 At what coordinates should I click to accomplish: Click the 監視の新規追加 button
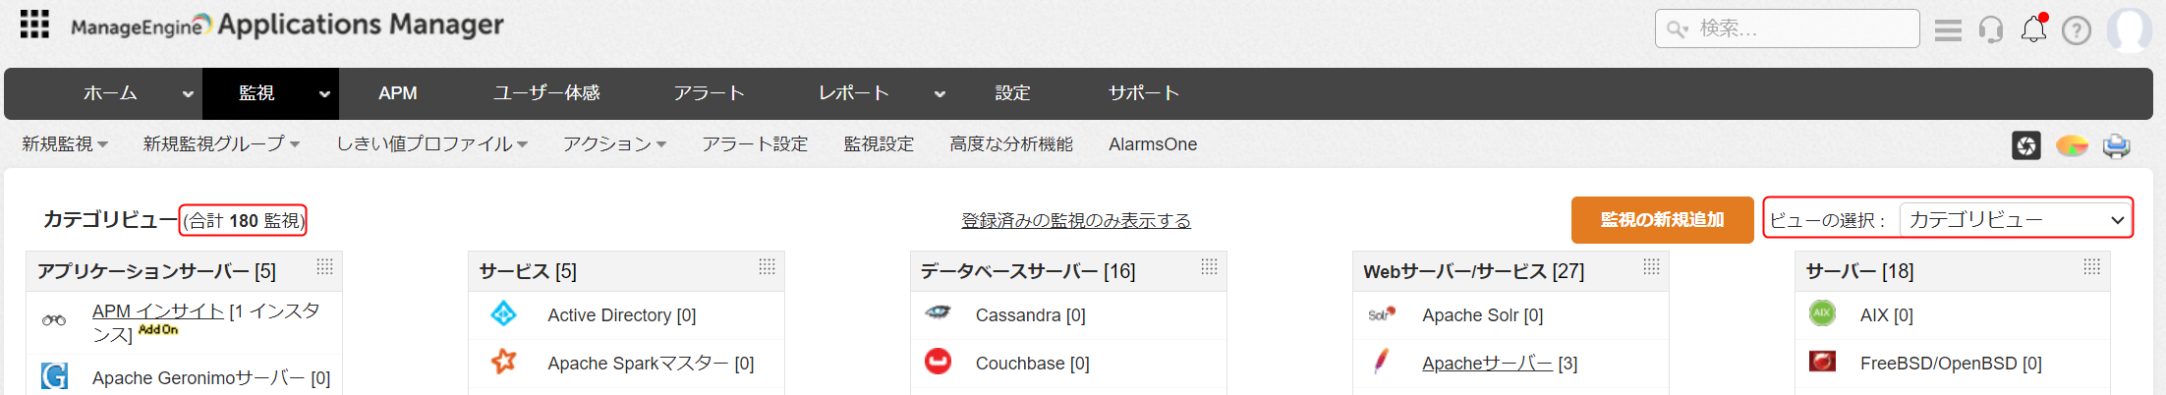click(x=1662, y=220)
